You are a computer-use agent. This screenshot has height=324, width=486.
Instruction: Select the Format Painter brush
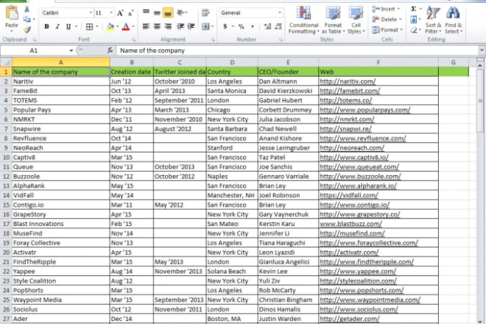[x=27, y=29]
